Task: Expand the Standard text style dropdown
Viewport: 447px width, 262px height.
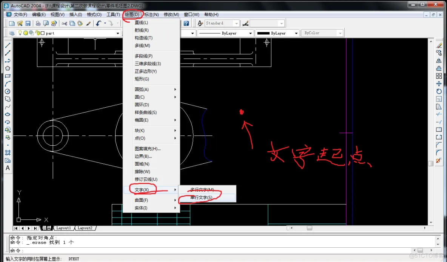Action: click(236, 23)
